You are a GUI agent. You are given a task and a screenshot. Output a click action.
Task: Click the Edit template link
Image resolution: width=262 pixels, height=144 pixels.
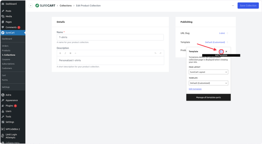point(195,89)
